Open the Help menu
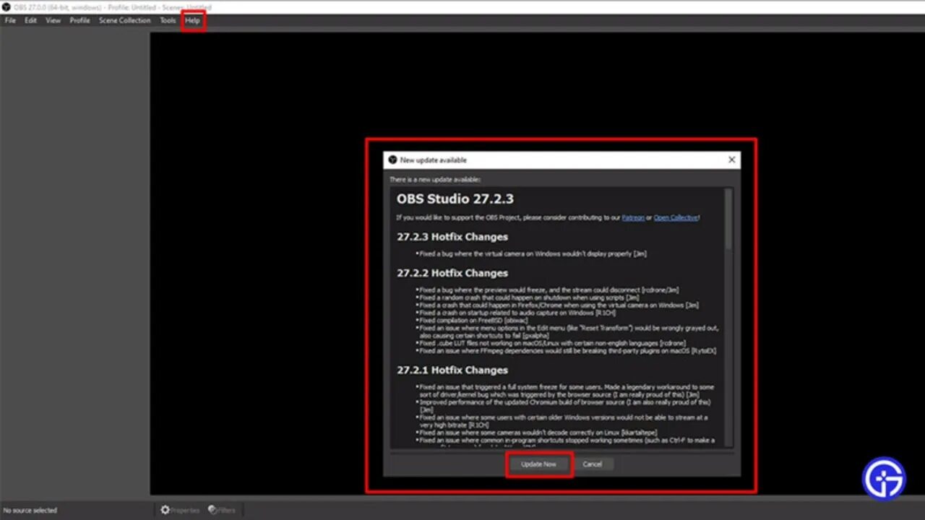Viewport: 925px width, 520px height. [x=192, y=20]
